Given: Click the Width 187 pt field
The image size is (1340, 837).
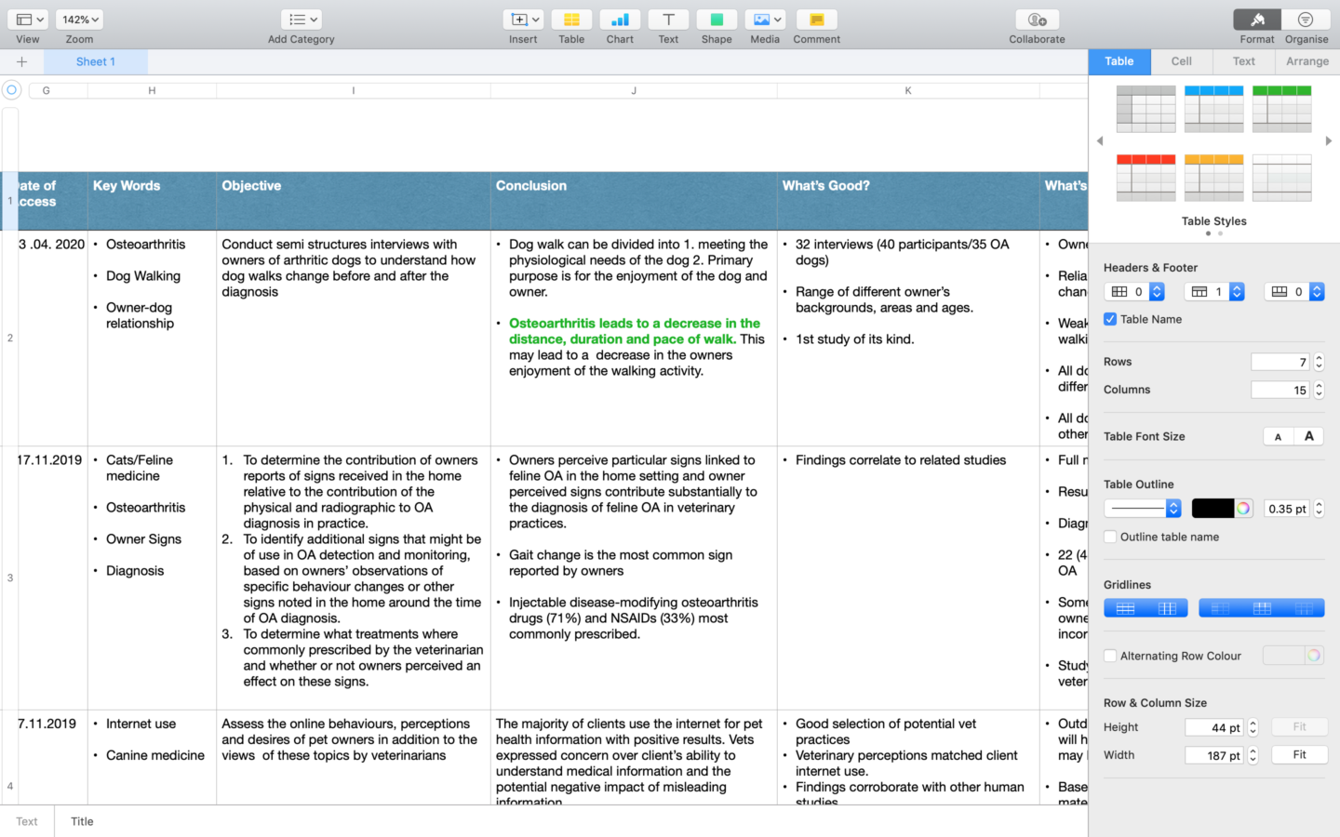Looking at the screenshot, I should point(1214,755).
